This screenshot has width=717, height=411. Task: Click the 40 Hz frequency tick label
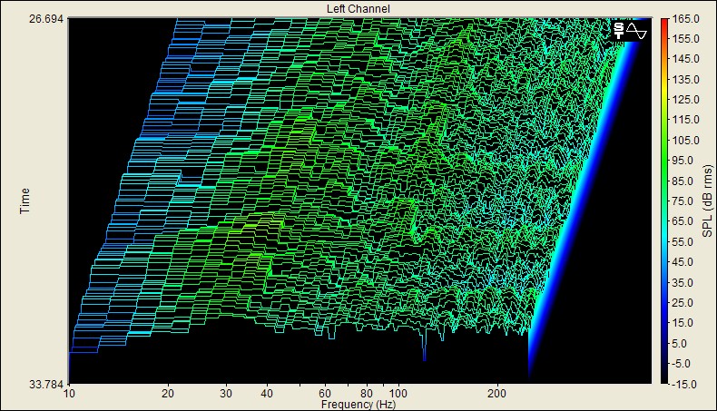267,395
